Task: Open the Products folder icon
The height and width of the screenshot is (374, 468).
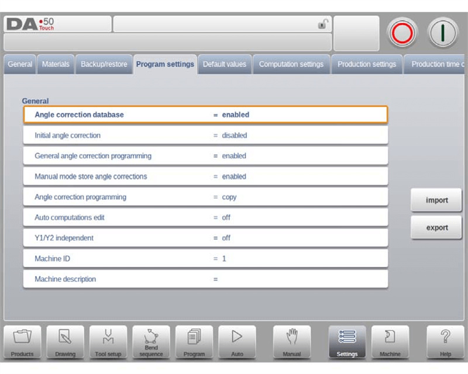Action: [x=22, y=342]
